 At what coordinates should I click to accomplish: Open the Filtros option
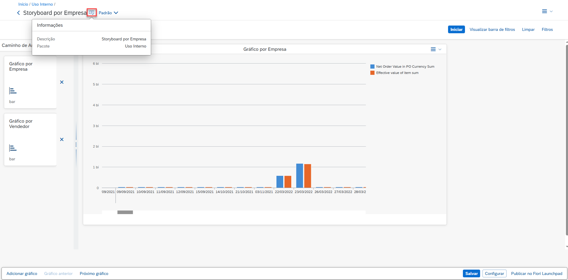[x=547, y=29]
